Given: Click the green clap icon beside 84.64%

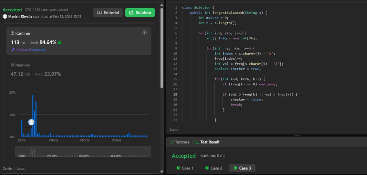Looking at the screenshot, I should (60, 43).
